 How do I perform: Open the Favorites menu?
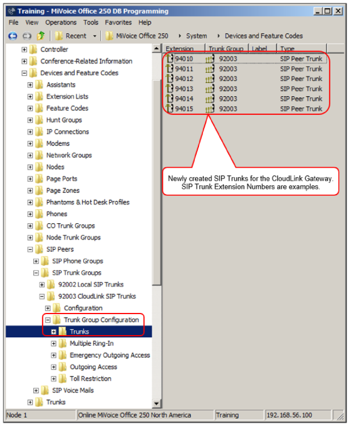(x=118, y=22)
